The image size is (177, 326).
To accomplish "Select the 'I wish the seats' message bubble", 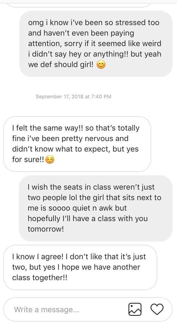I will tap(96, 208).
